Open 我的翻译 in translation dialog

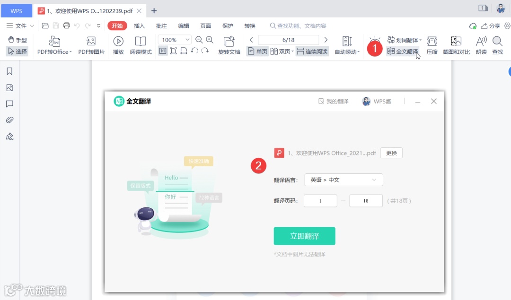[x=334, y=101]
